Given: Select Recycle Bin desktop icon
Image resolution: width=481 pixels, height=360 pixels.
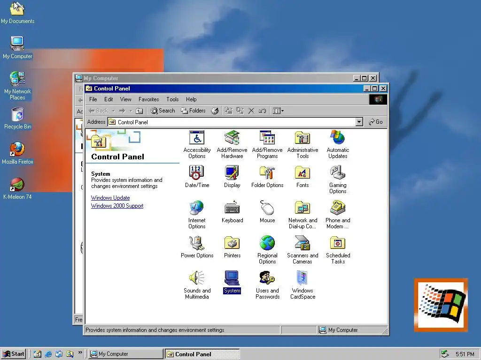Looking at the screenshot, I should pos(17,118).
